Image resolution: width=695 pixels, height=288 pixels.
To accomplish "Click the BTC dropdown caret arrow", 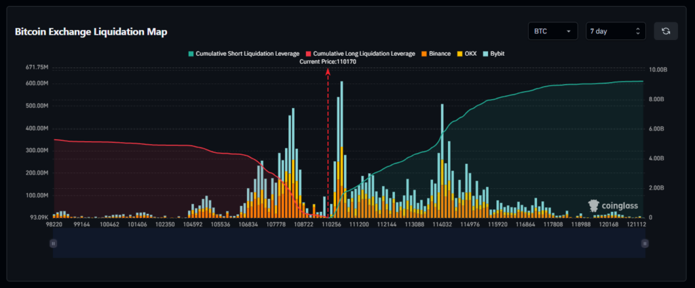I will click(x=568, y=31).
